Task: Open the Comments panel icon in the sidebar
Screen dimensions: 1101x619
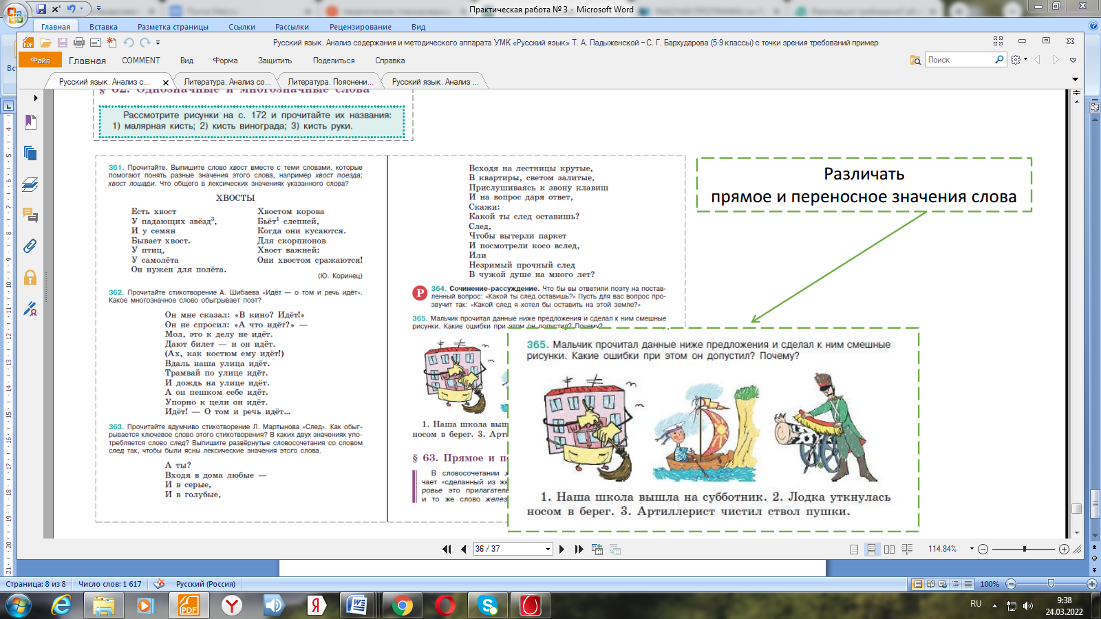Action: point(30,215)
